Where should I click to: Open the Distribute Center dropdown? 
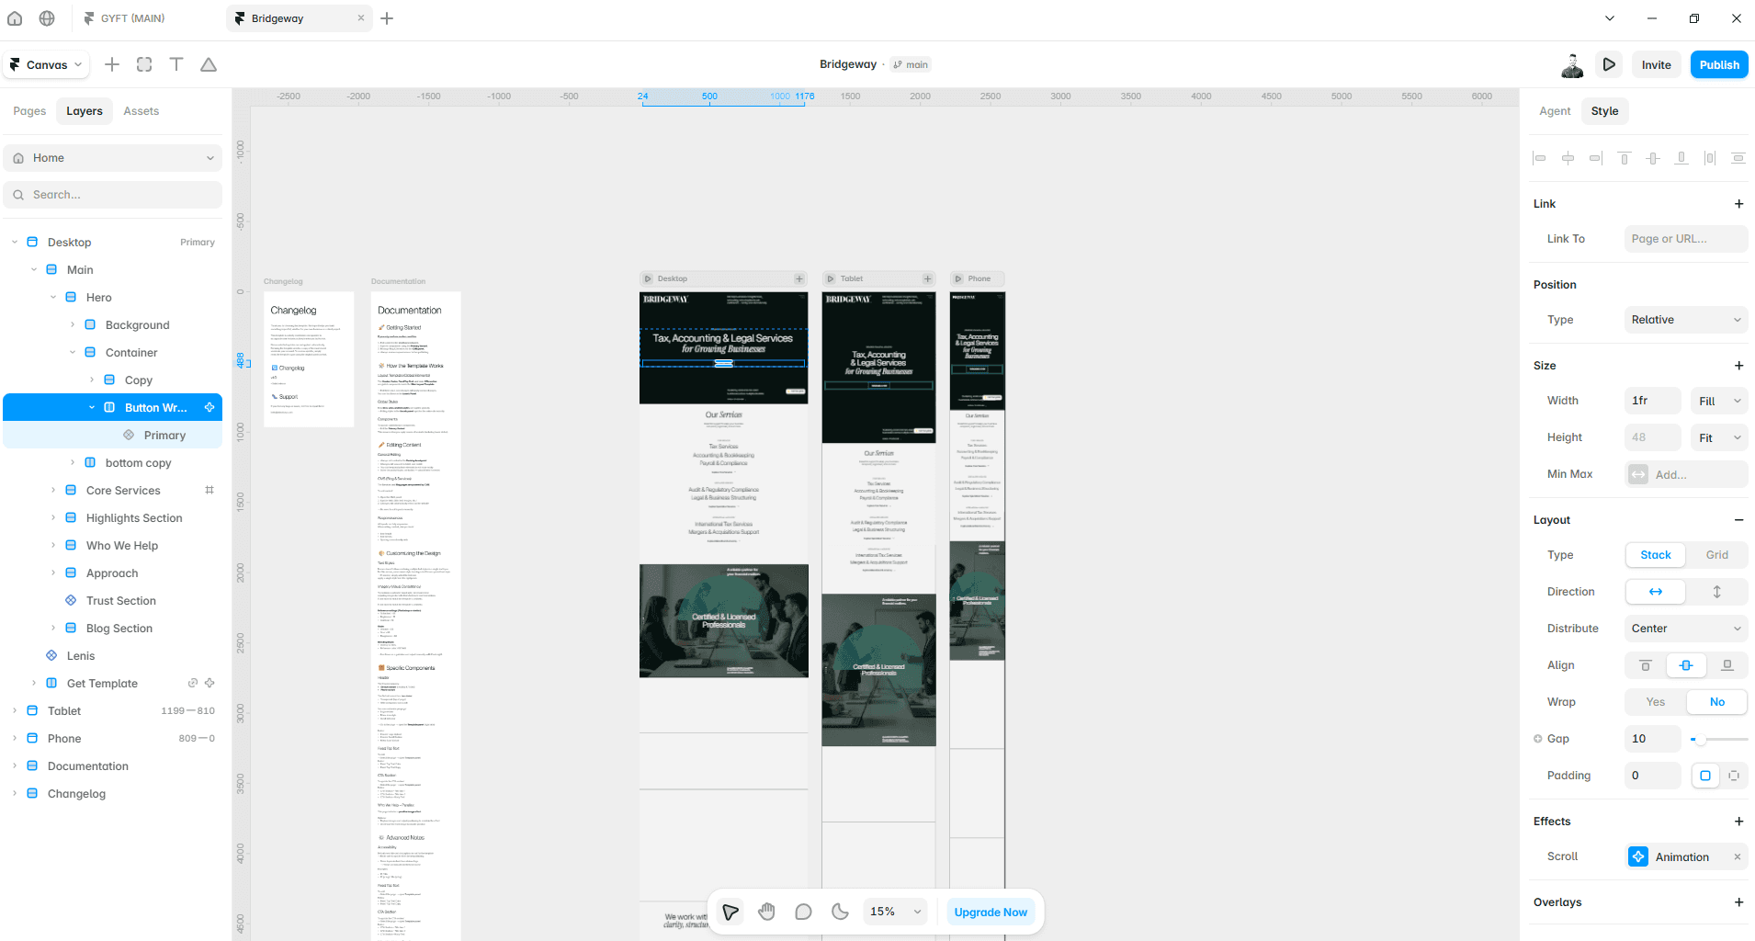(x=1686, y=629)
